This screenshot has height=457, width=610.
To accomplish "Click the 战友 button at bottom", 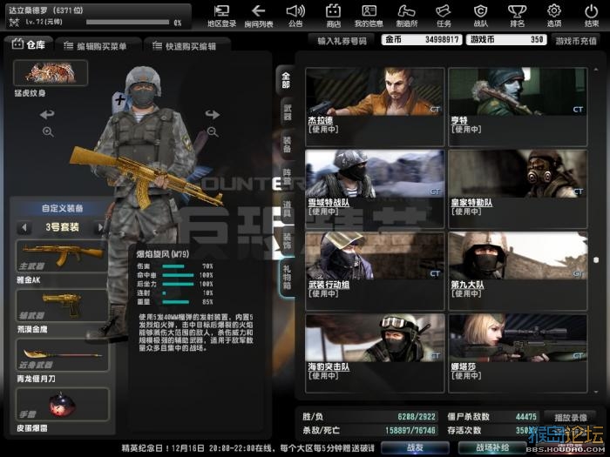I will point(415,447).
